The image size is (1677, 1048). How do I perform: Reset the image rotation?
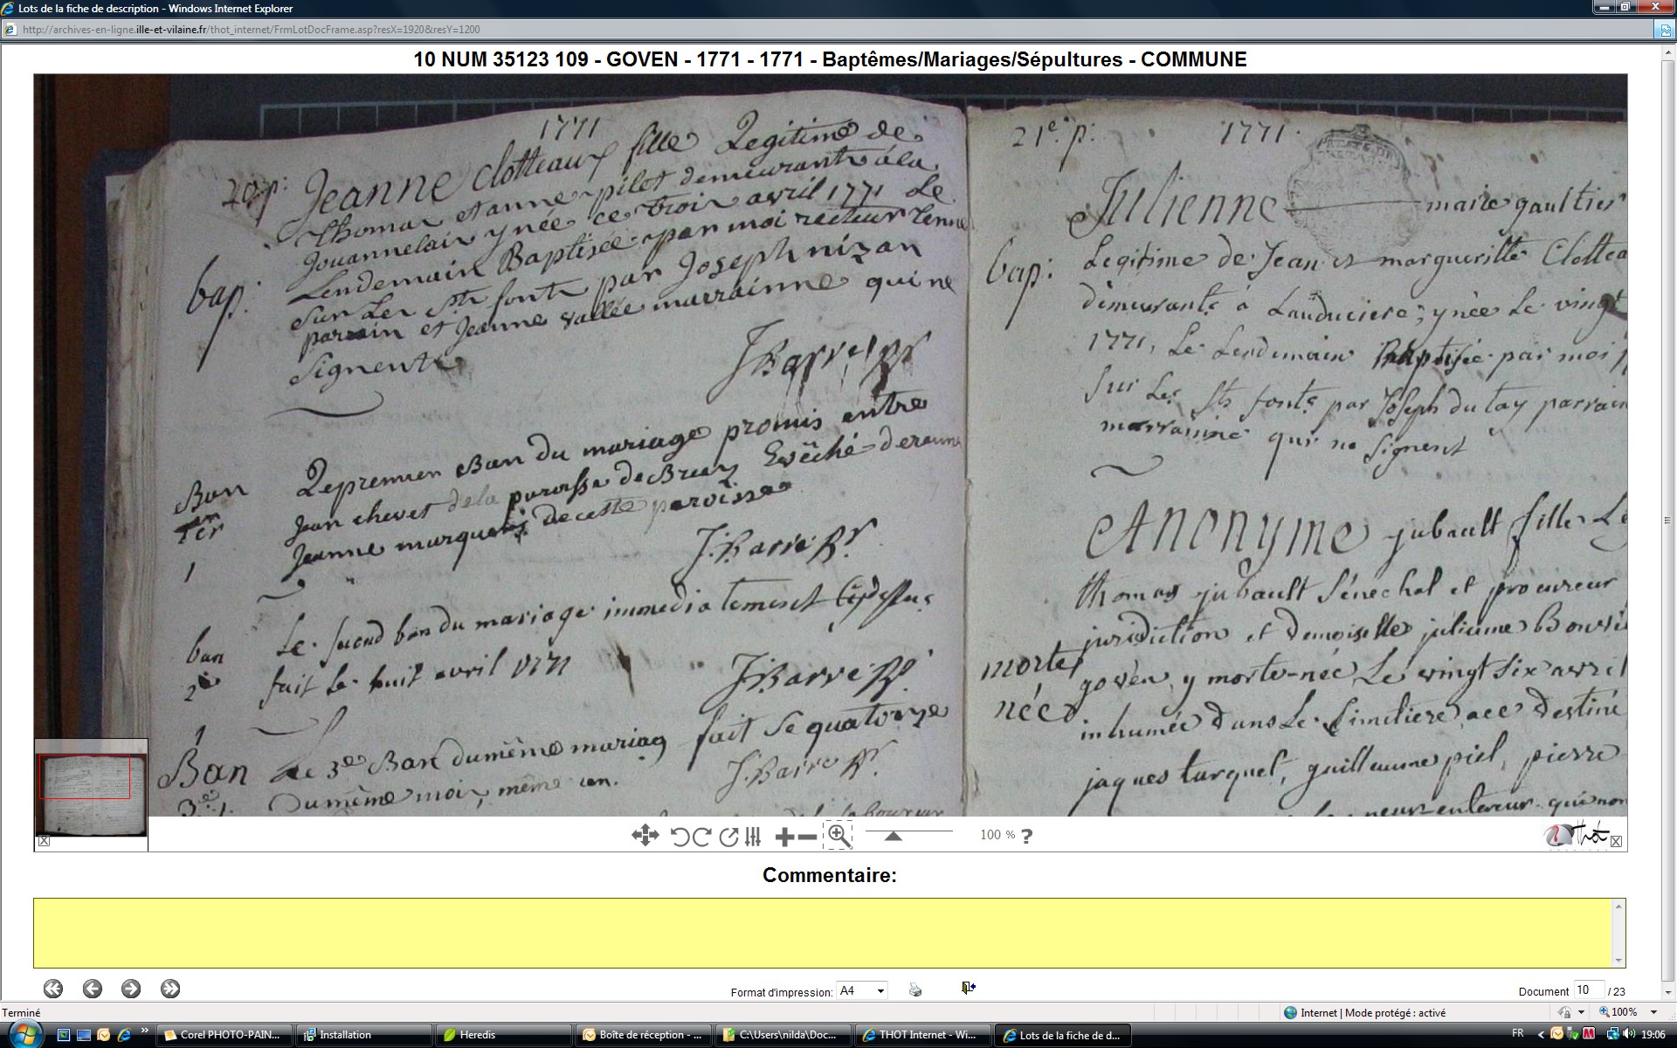(x=728, y=837)
